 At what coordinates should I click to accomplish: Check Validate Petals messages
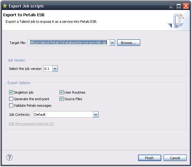point(11,106)
